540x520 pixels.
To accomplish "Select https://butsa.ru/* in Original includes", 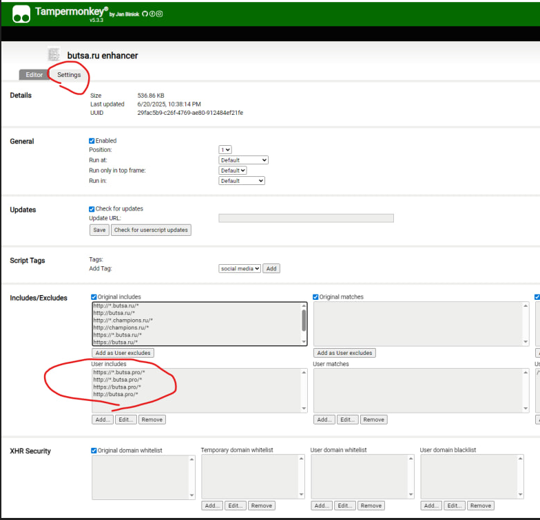I will tap(116, 343).
